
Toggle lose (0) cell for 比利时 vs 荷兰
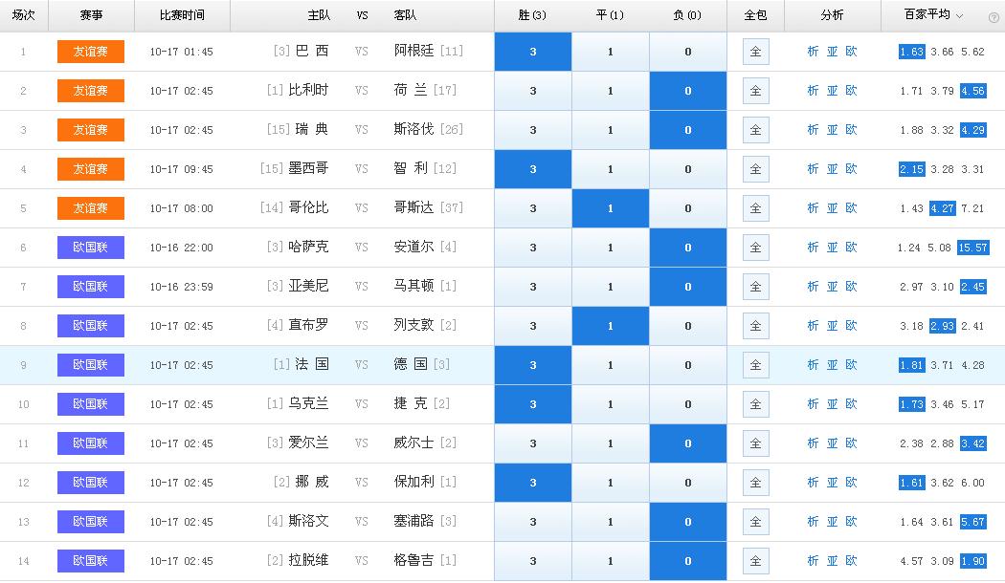point(687,91)
